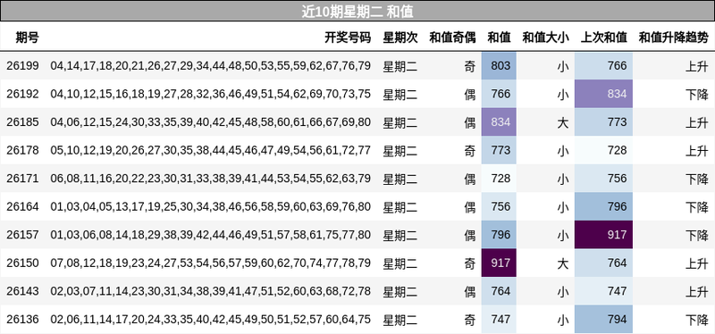
Task: Click the table title 近10期星期二 和值
Action: 357,11
